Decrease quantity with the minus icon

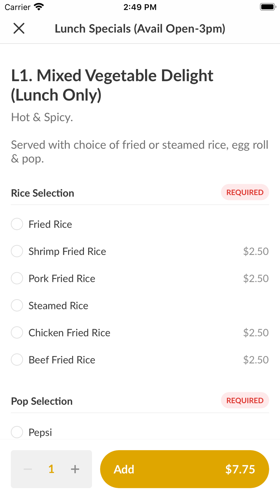tap(28, 469)
